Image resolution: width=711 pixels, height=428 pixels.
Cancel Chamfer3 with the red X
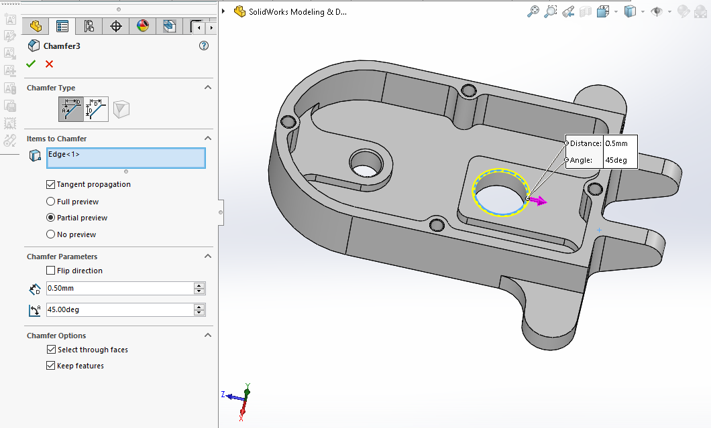[49, 64]
